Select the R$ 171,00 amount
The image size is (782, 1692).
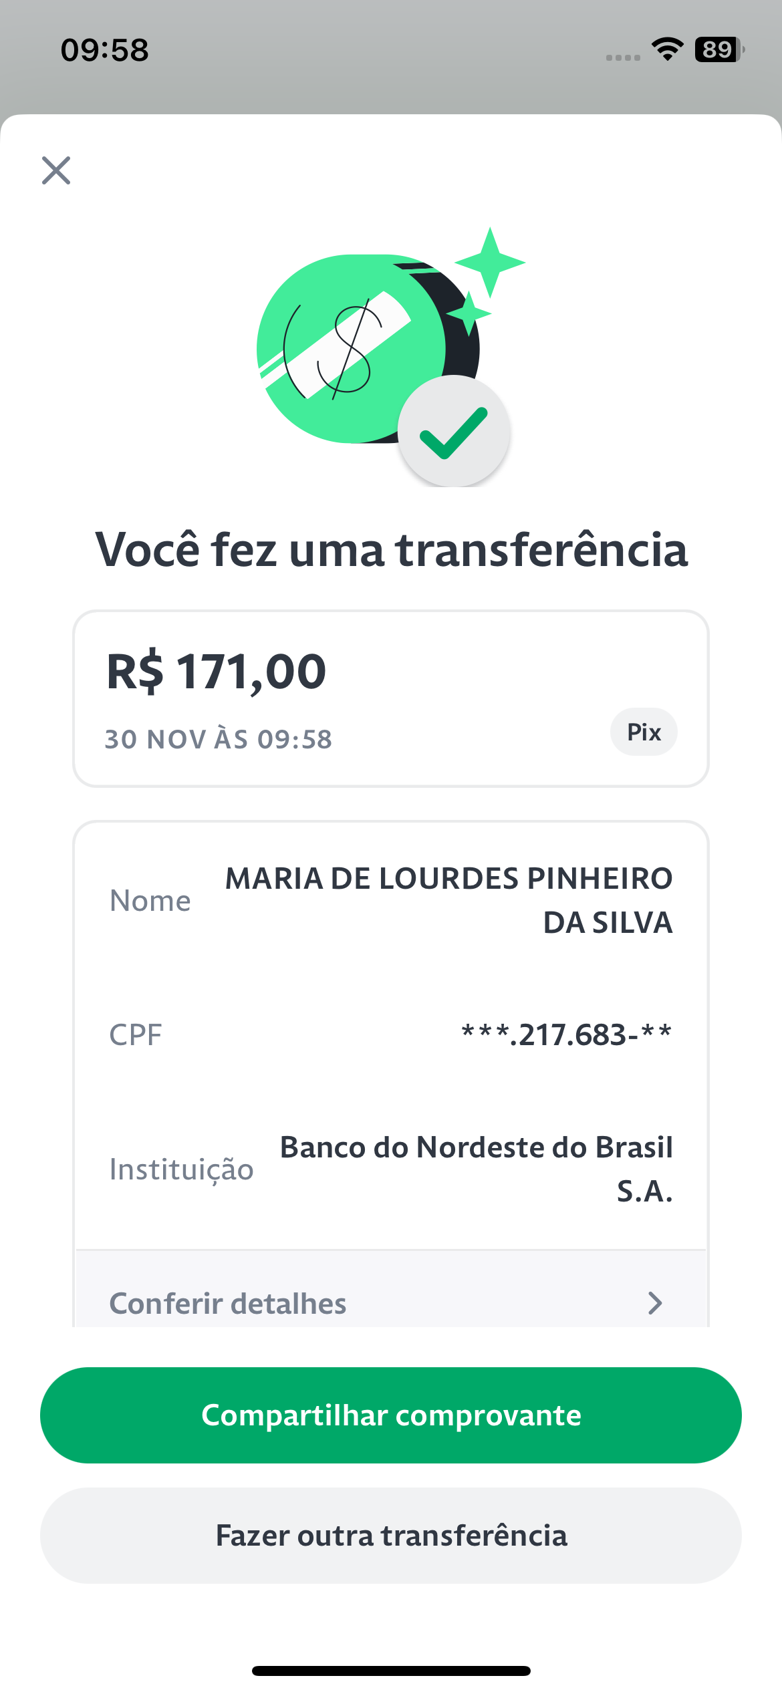(x=217, y=671)
